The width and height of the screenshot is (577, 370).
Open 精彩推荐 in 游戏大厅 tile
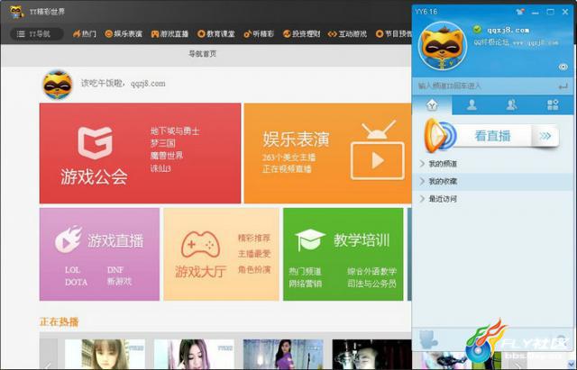click(x=254, y=238)
